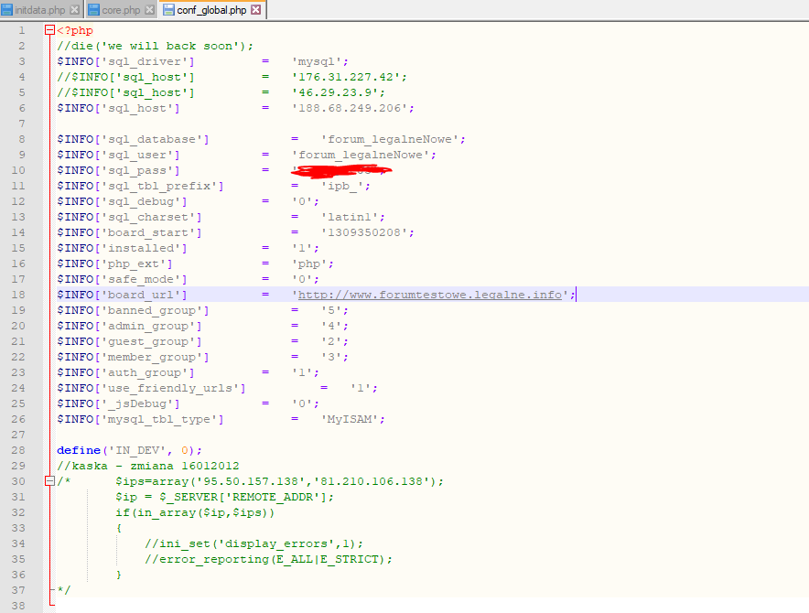Click the disk icon on conf_global.php tab
This screenshot has height=613, width=809.
[x=168, y=10]
